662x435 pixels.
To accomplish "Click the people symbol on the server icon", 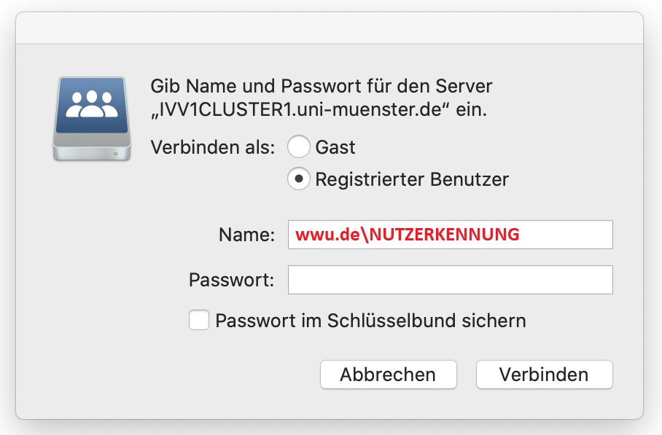I will 92,104.
